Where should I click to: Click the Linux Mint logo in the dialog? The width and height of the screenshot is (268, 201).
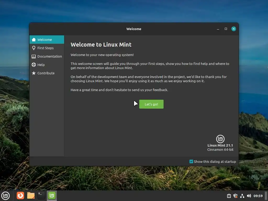(x=220, y=139)
